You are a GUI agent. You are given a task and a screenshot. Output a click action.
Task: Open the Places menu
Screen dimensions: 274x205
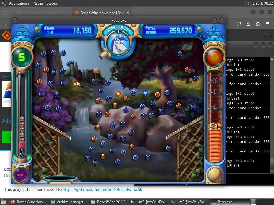pyautogui.click(x=37, y=3)
